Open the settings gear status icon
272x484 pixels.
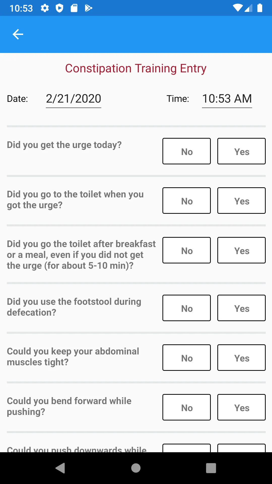45,8
